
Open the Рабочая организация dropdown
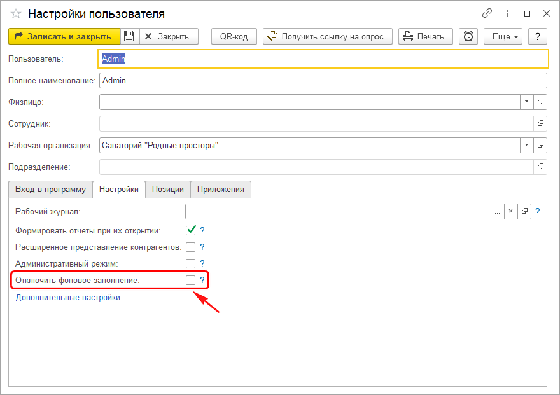(x=526, y=145)
